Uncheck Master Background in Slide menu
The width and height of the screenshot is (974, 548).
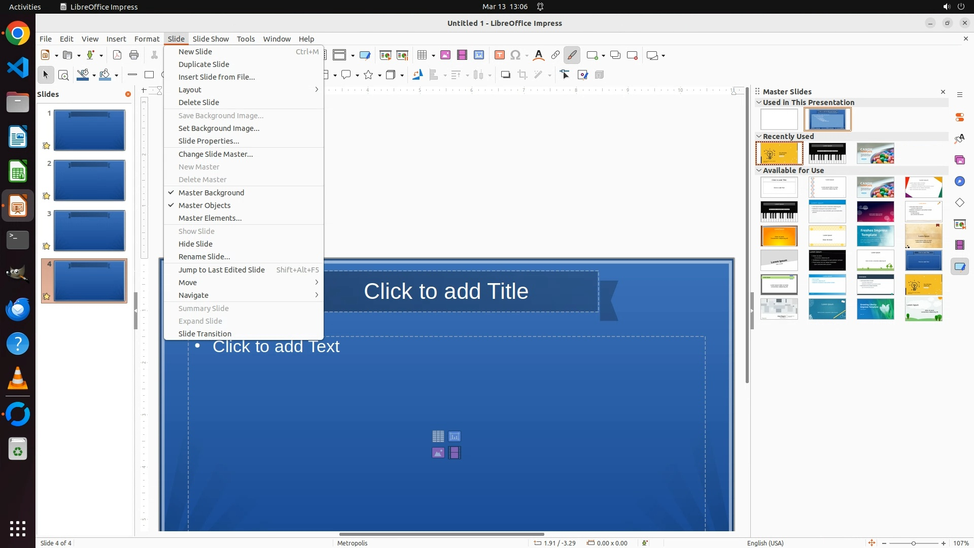pyautogui.click(x=211, y=193)
